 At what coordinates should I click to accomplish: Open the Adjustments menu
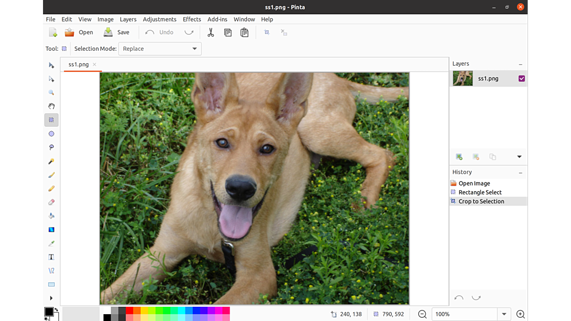pyautogui.click(x=159, y=19)
